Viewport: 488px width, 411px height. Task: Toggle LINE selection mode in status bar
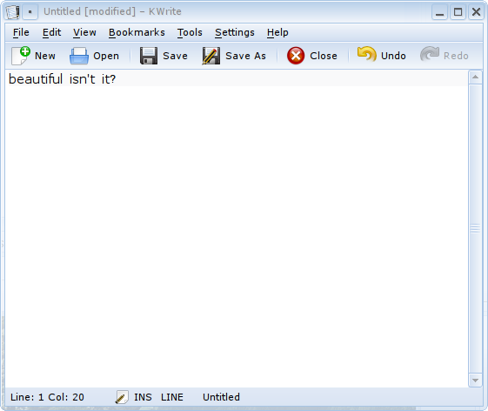point(172,397)
